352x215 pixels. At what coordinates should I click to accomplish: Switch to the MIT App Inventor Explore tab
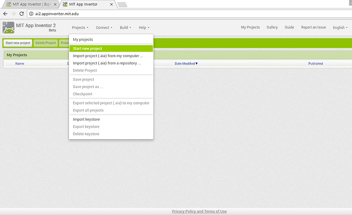click(x=31, y=4)
